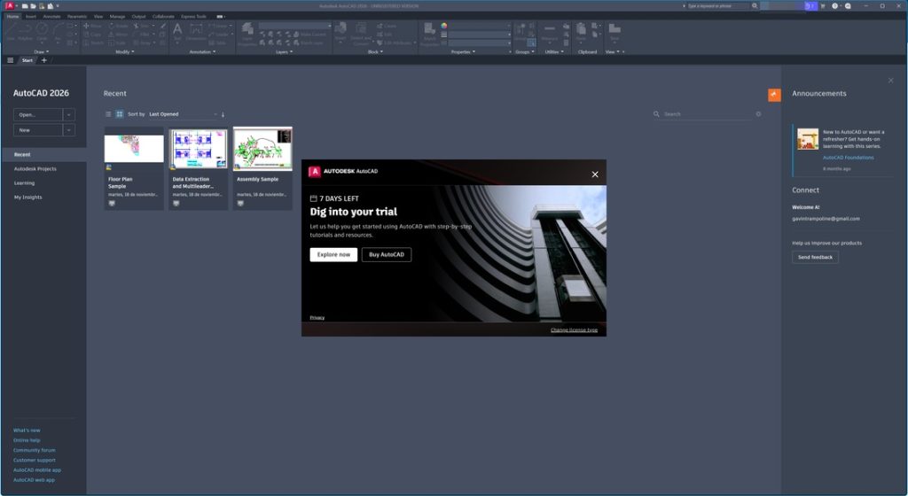Toggle the orange announcements pin icon
Screen dimensions: 908x496
coord(774,95)
